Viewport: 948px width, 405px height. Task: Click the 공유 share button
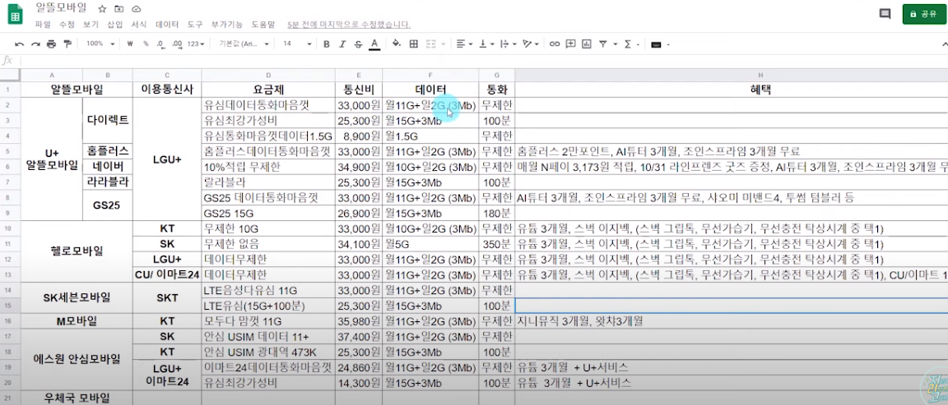[923, 14]
